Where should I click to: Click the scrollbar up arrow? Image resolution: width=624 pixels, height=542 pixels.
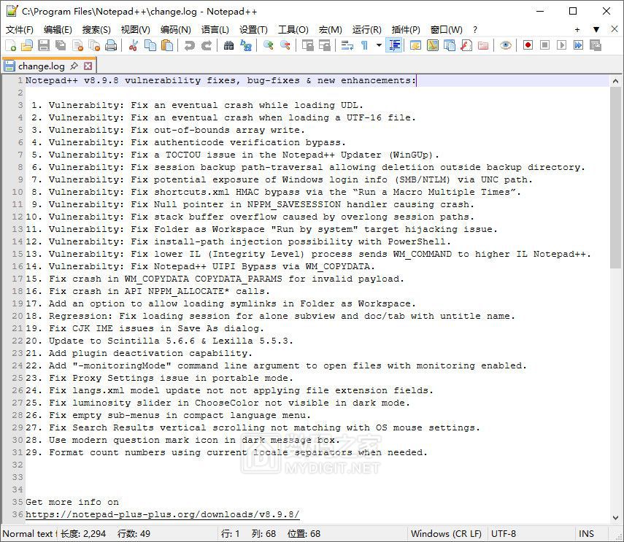pos(615,81)
